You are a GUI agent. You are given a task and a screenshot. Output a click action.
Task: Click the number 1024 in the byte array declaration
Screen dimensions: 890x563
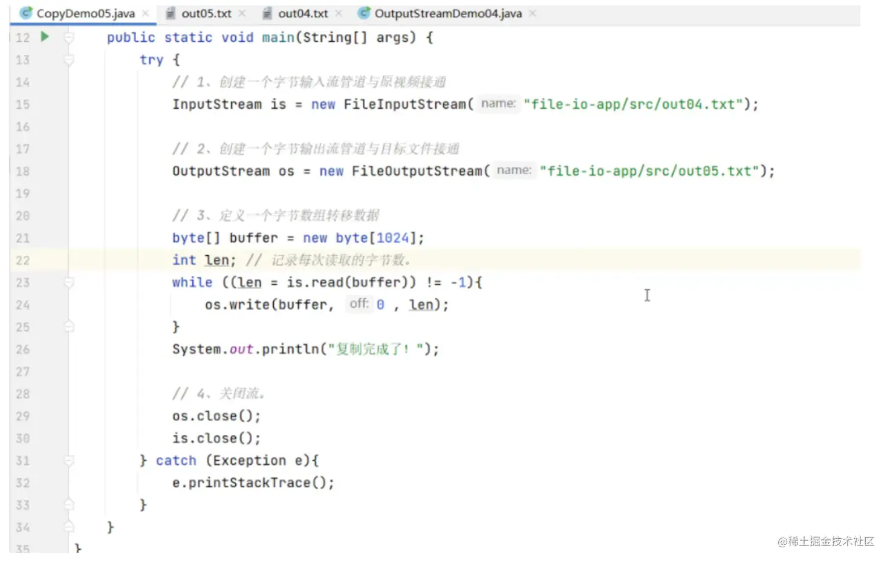point(392,238)
